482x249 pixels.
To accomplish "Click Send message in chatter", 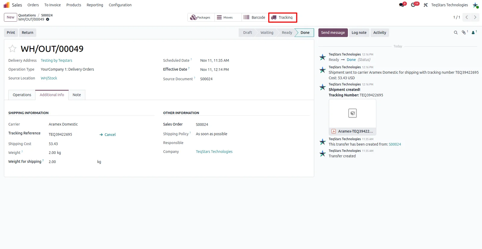I will [x=333, y=32].
